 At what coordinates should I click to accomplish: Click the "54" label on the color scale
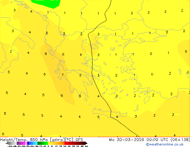86,146
